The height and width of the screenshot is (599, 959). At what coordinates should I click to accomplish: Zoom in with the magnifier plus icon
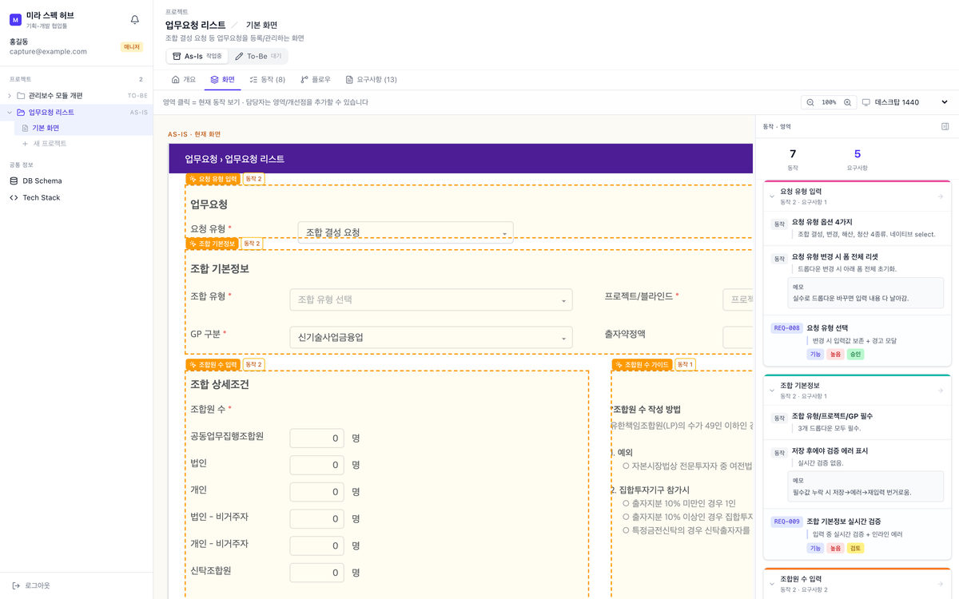pos(847,102)
